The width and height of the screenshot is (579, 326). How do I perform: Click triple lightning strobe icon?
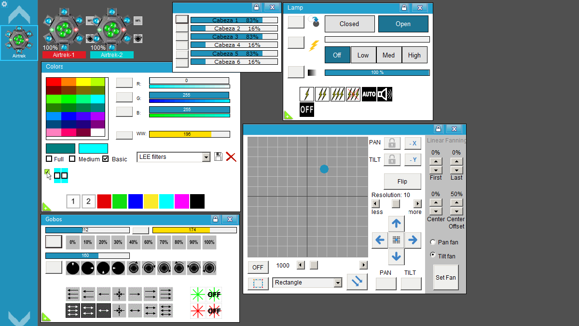(338, 94)
